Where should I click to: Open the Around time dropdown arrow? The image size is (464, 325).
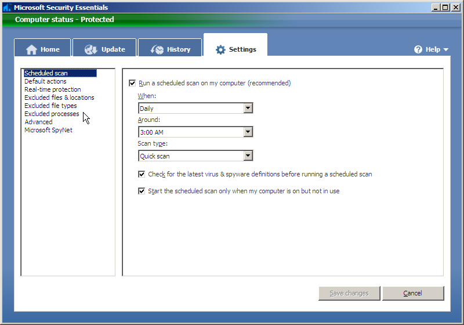point(248,132)
